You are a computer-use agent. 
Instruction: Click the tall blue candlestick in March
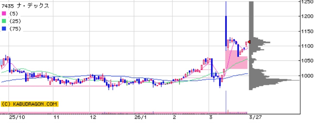tap(226, 30)
